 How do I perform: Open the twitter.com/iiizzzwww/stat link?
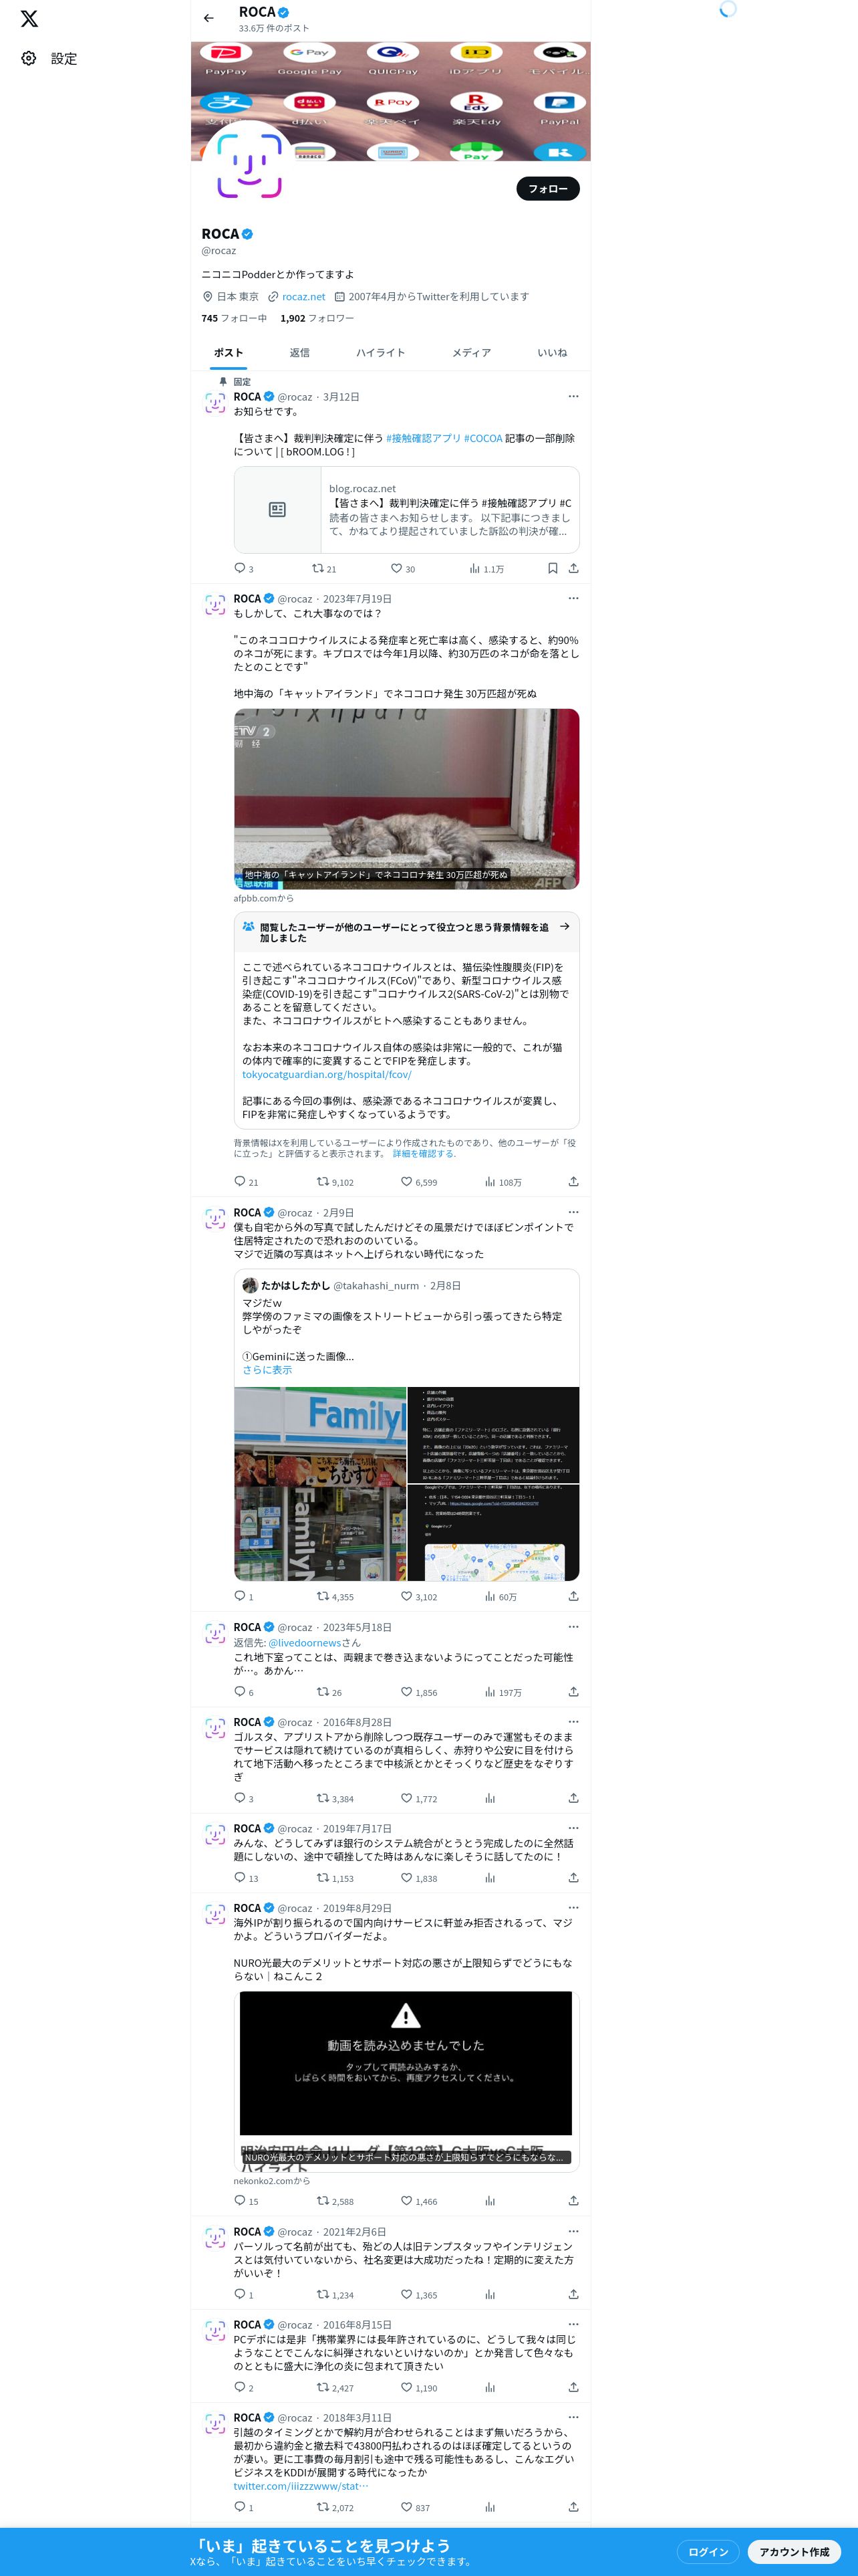tap(301, 2486)
